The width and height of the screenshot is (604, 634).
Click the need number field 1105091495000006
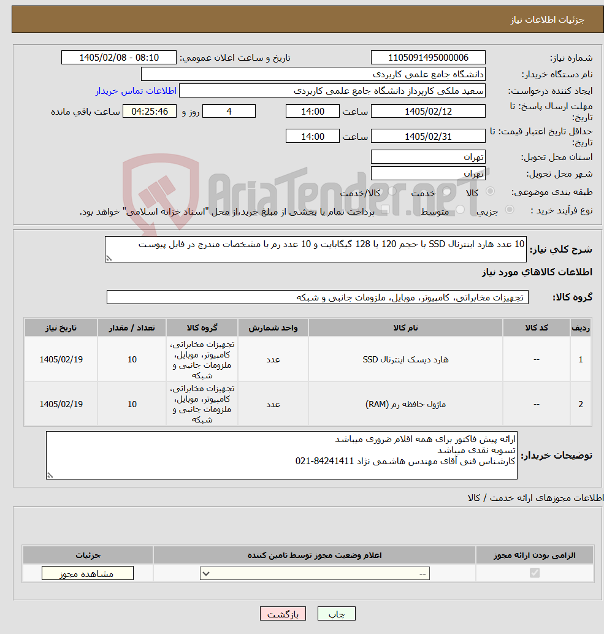[428, 58]
